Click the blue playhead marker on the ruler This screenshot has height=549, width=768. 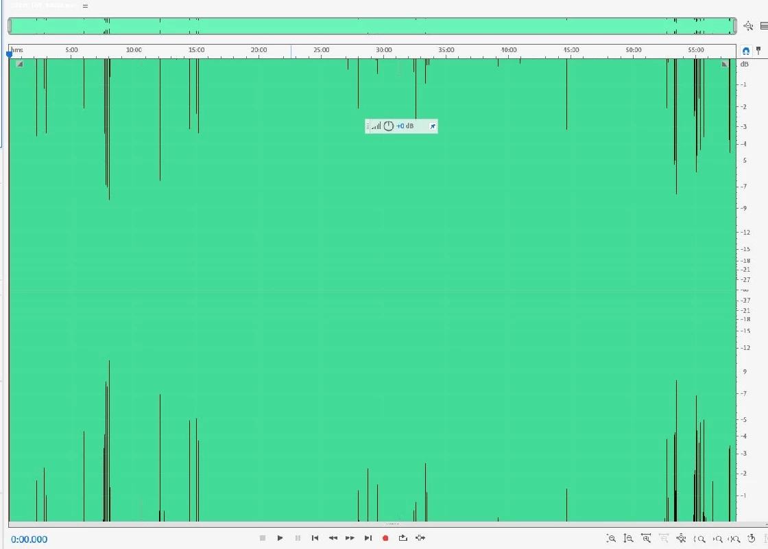10,54
